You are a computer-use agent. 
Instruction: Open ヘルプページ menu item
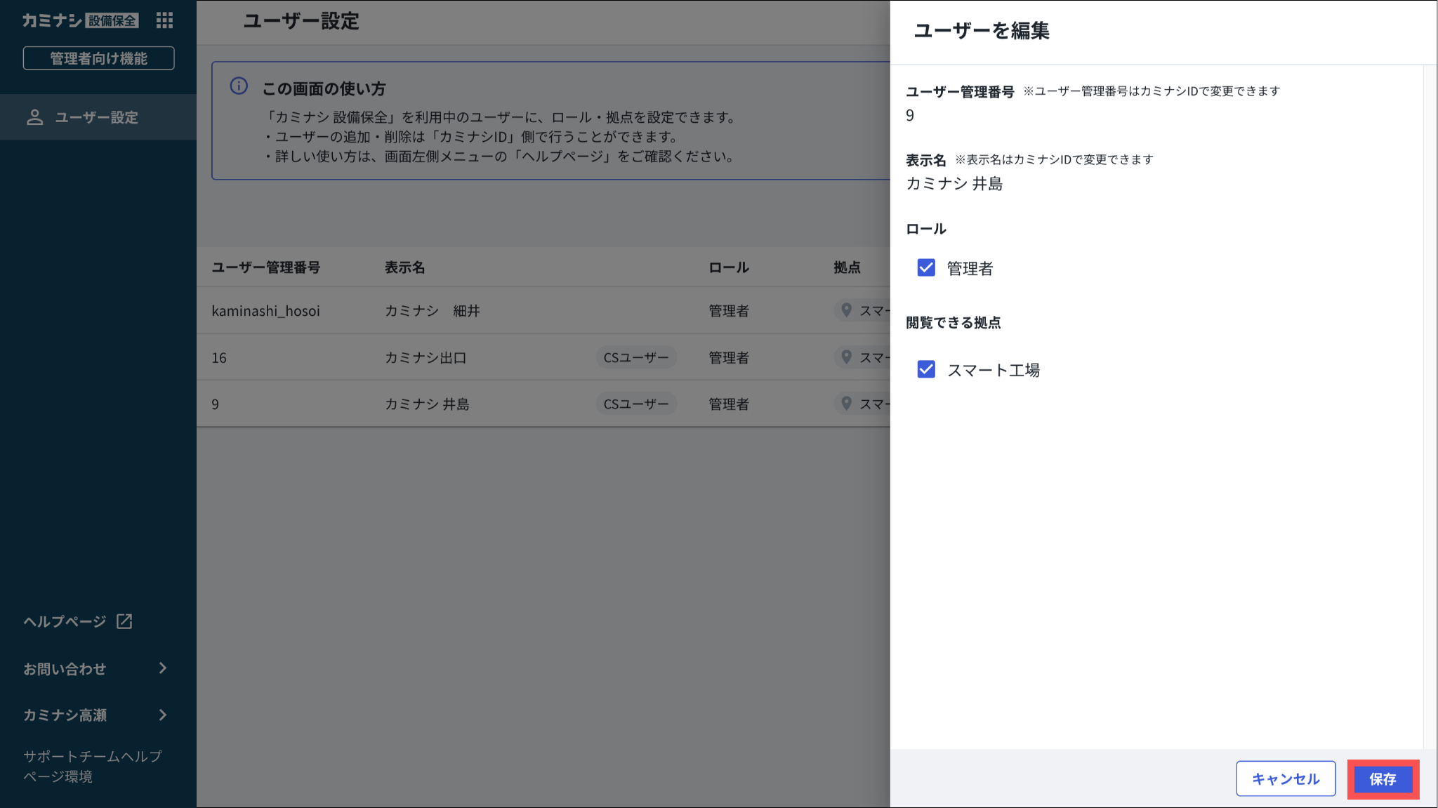click(65, 621)
